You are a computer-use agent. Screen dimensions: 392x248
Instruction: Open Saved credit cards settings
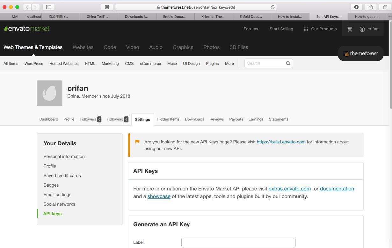coord(62,176)
